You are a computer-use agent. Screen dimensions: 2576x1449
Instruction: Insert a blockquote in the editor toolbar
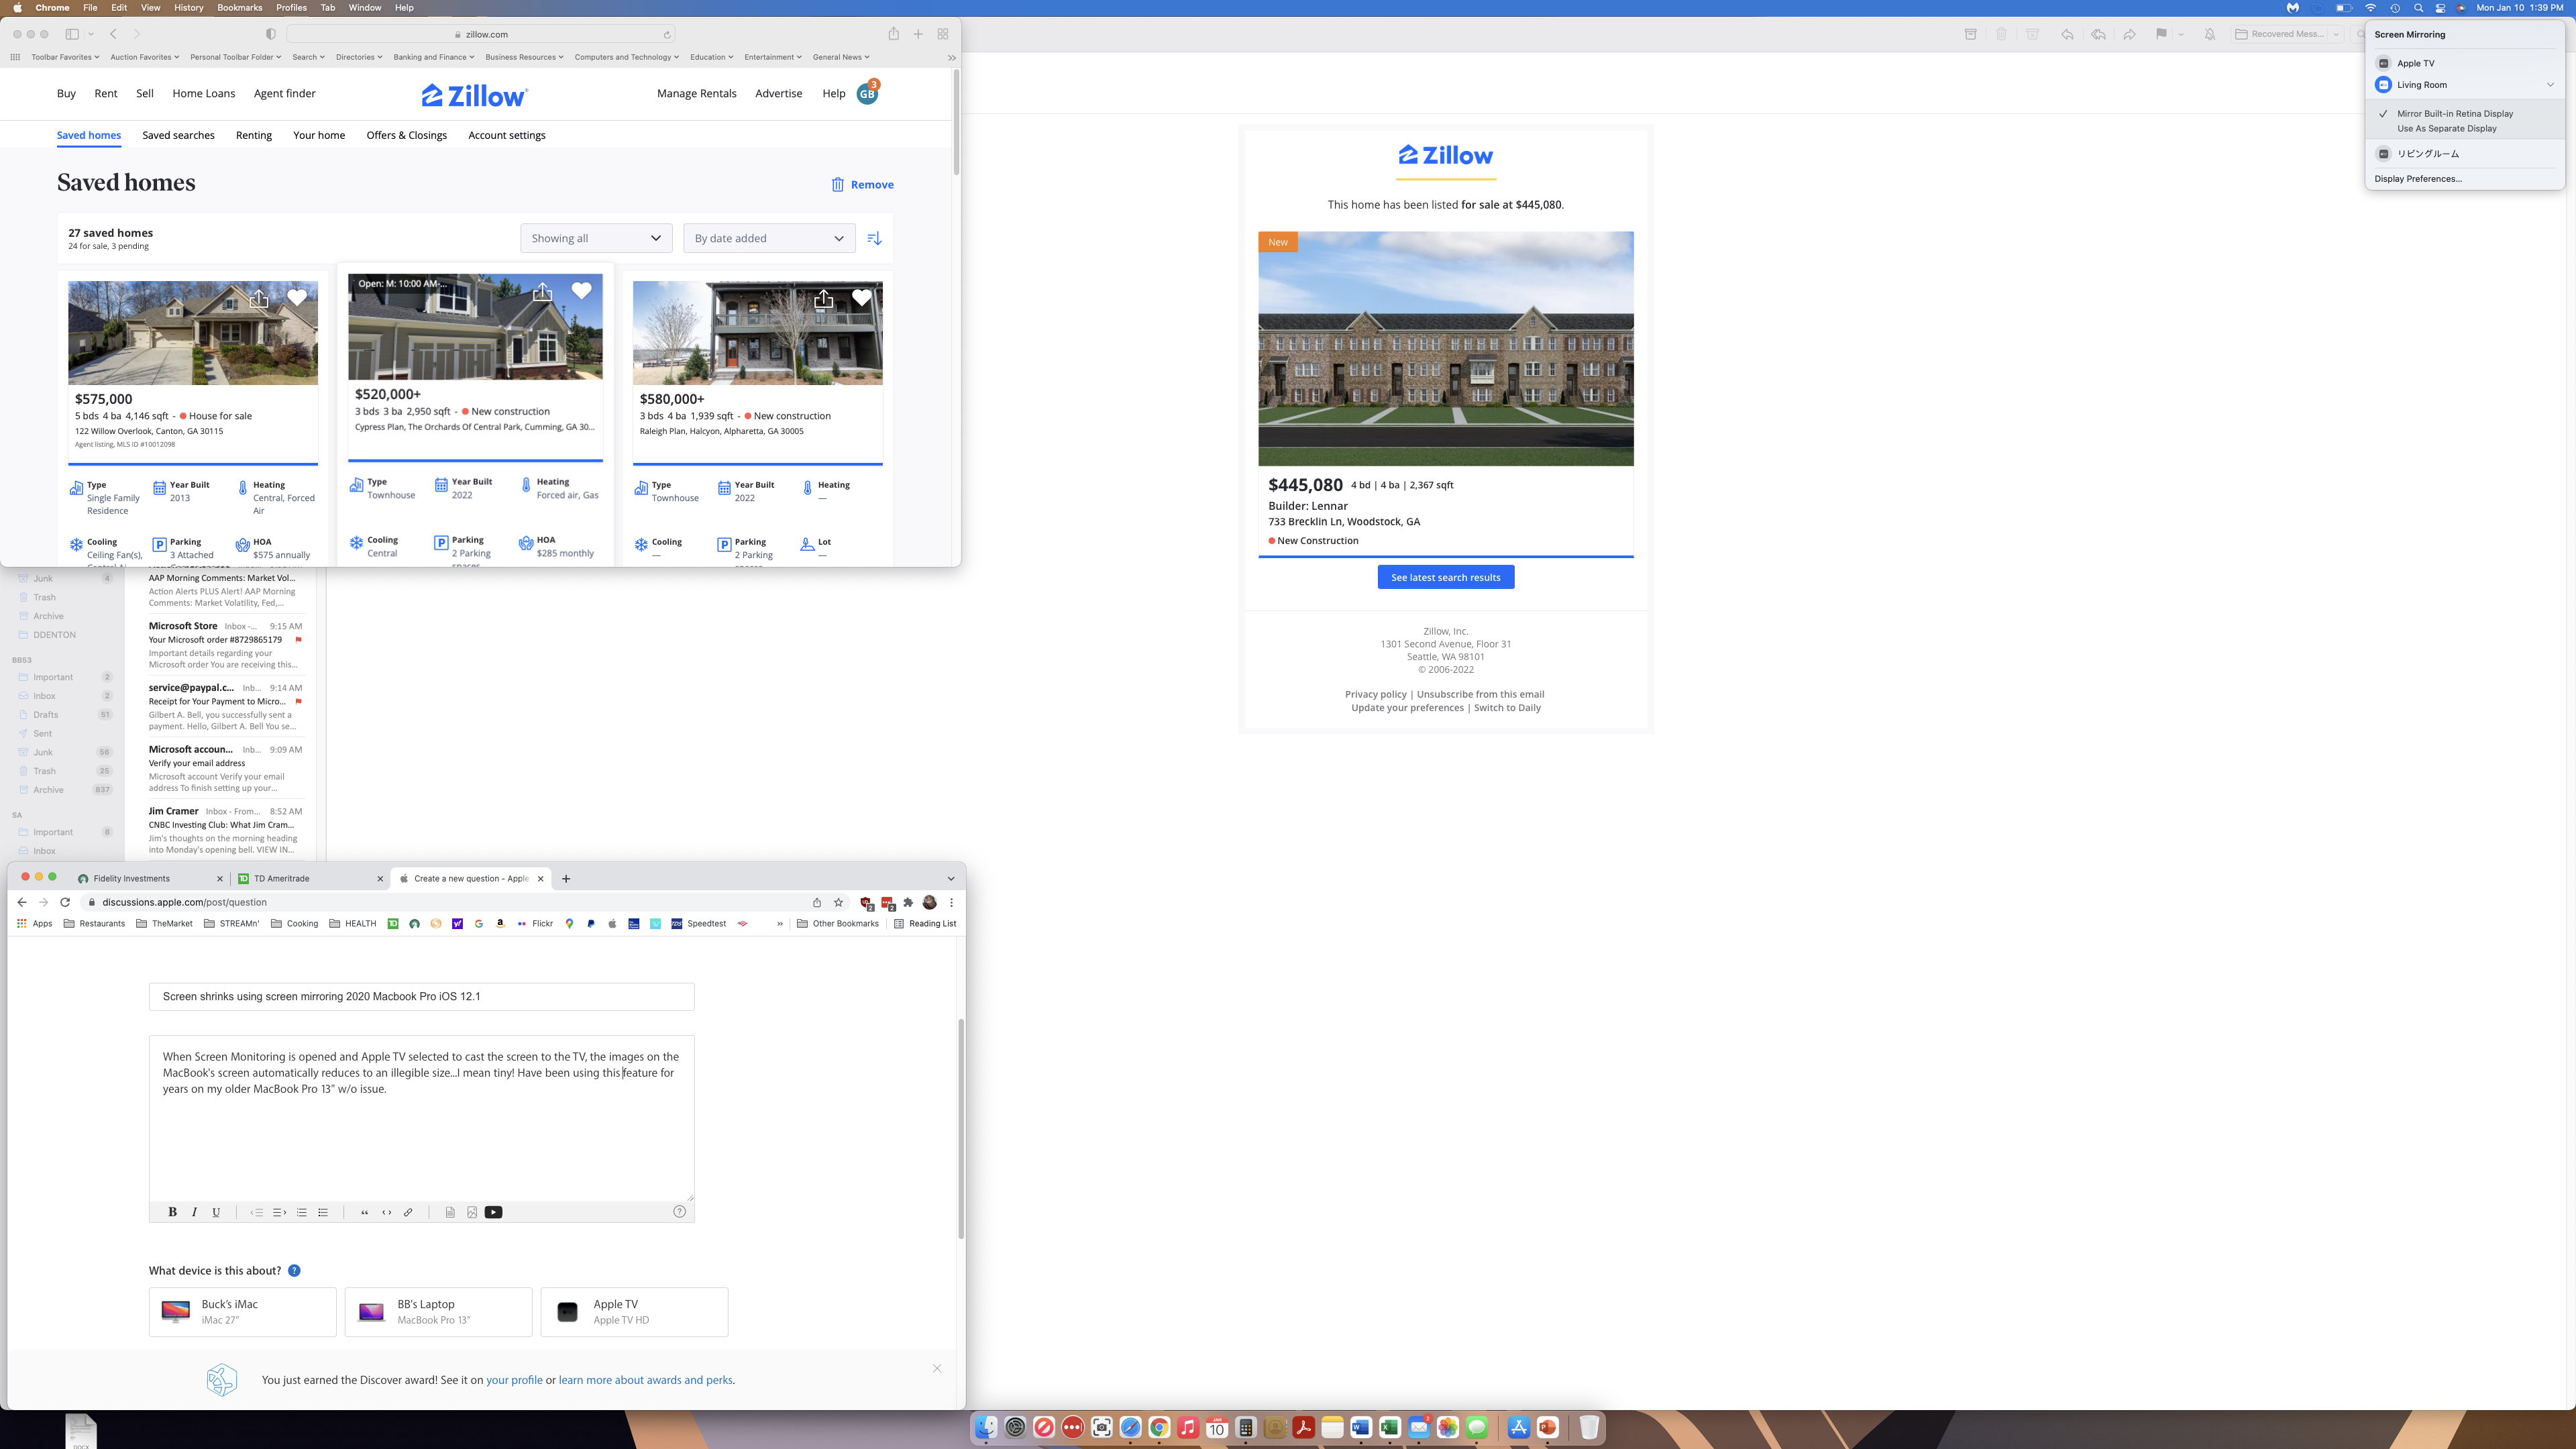point(364,1212)
